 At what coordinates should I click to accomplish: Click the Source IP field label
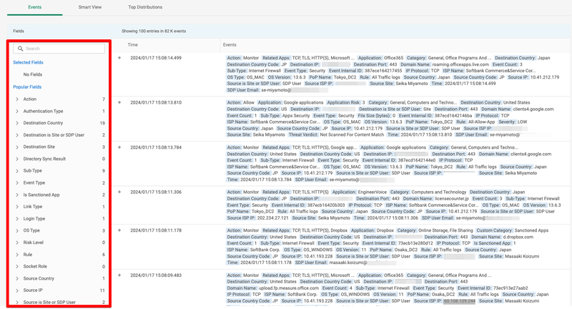coord(33,290)
